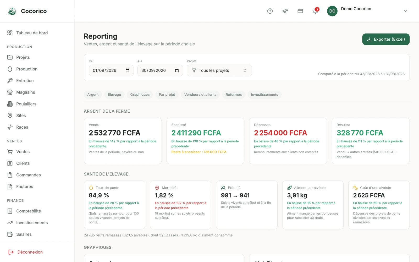The image size is (419, 262).
Task: Click the Salaires wallet icon
Action: 10,234
